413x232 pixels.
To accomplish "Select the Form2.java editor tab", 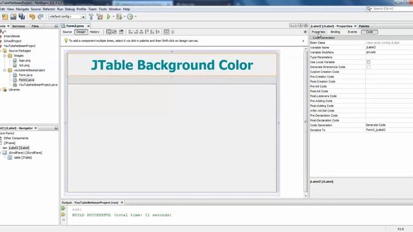I will tap(75, 26).
